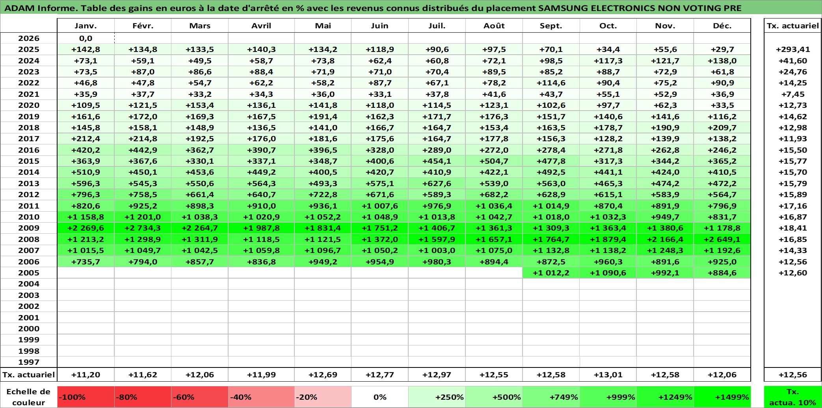
Task: Select the 1997 row label
Action: [x=29, y=362]
